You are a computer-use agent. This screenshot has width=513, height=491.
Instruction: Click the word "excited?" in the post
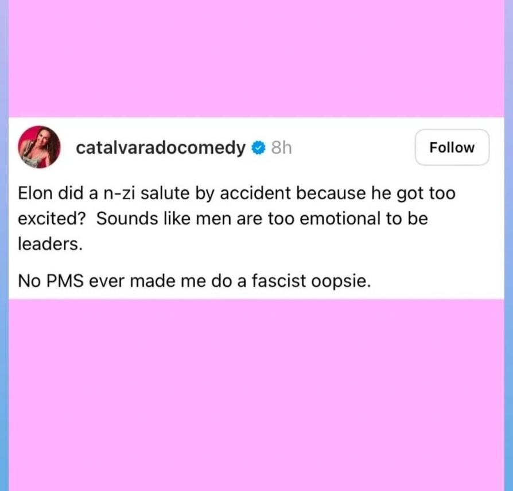(52, 219)
